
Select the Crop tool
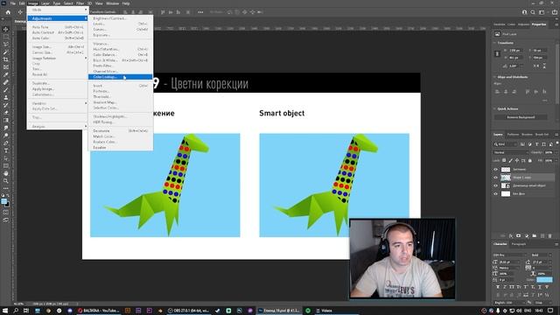[6, 59]
